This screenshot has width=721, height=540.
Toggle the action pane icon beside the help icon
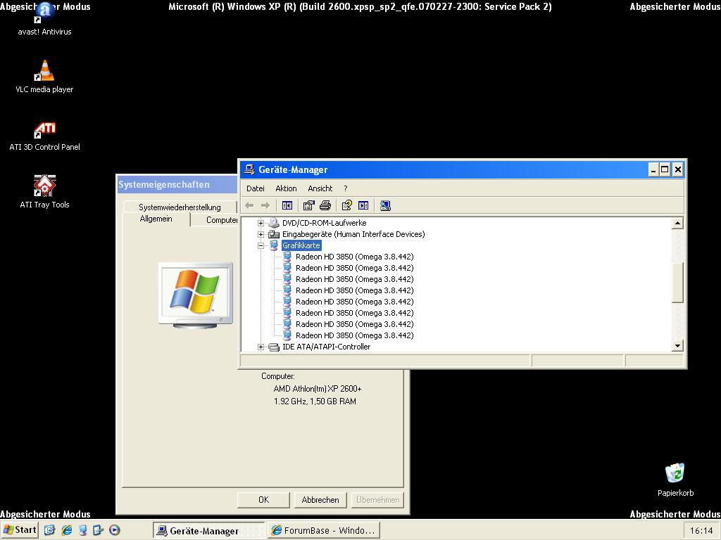[x=363, y=205]
